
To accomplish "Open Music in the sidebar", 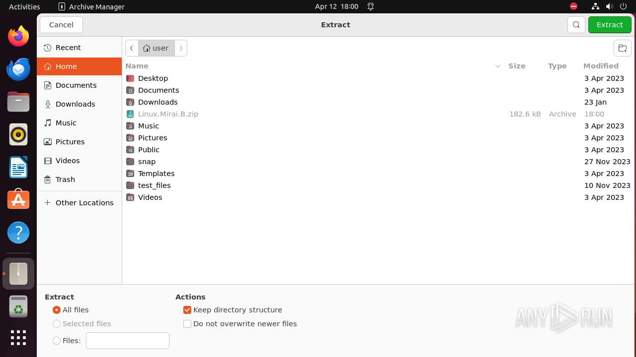I will [79, 123].
